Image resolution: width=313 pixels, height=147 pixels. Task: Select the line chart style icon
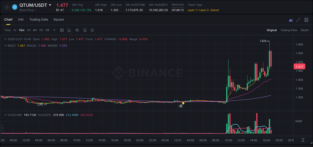tap(69, 30)
